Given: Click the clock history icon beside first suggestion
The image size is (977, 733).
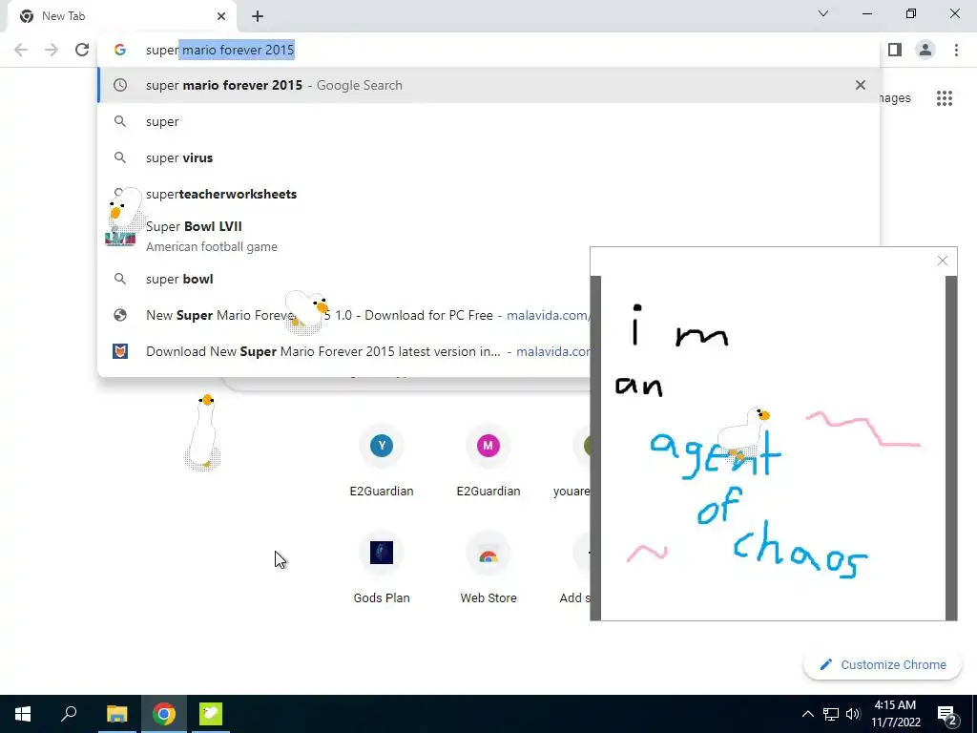Looking at the screenshot, I should coord(120,85).
